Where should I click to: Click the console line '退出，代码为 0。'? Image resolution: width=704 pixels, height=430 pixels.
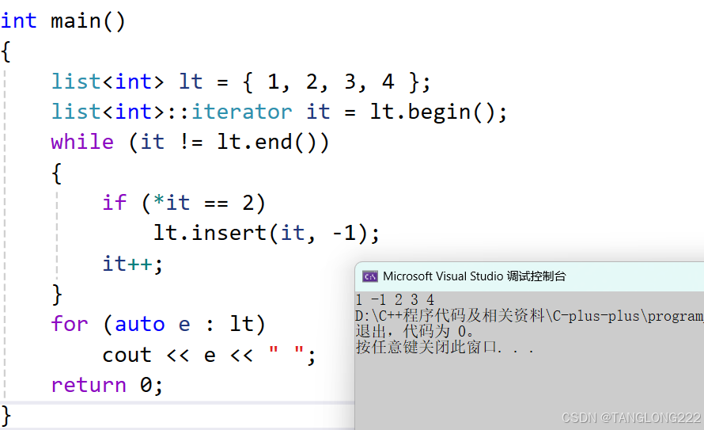tap(414, 332)
